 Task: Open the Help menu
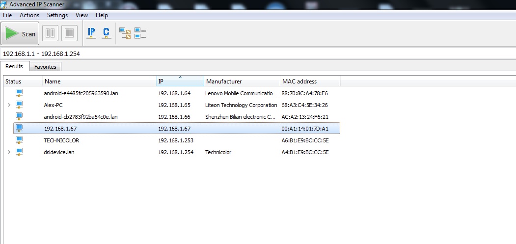(x=102, y=15)
